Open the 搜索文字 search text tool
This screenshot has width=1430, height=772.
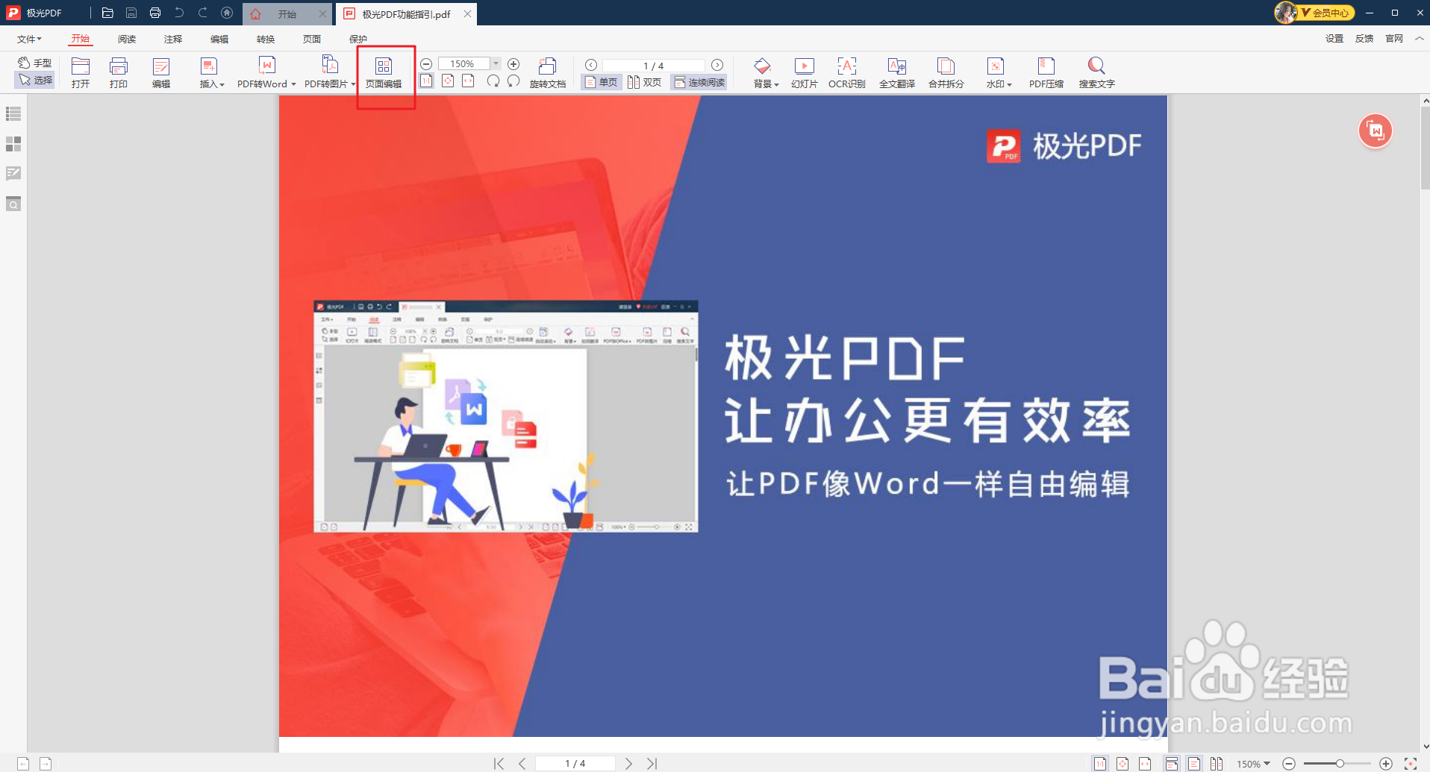click(x=1096, y=72)
